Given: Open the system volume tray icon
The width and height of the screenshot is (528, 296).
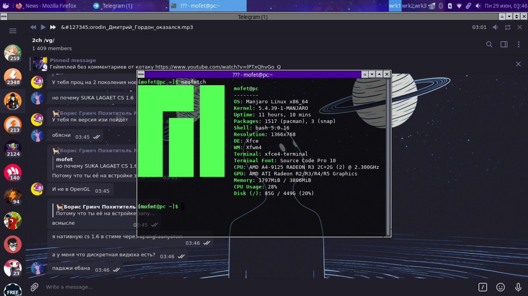Looking at the screenshot, I should 478,6.
